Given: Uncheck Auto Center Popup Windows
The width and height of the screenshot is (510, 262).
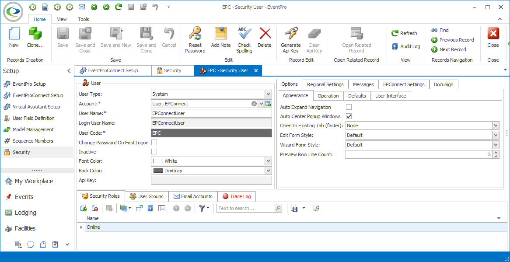Looking at the screenshot, I should (349, 116).
